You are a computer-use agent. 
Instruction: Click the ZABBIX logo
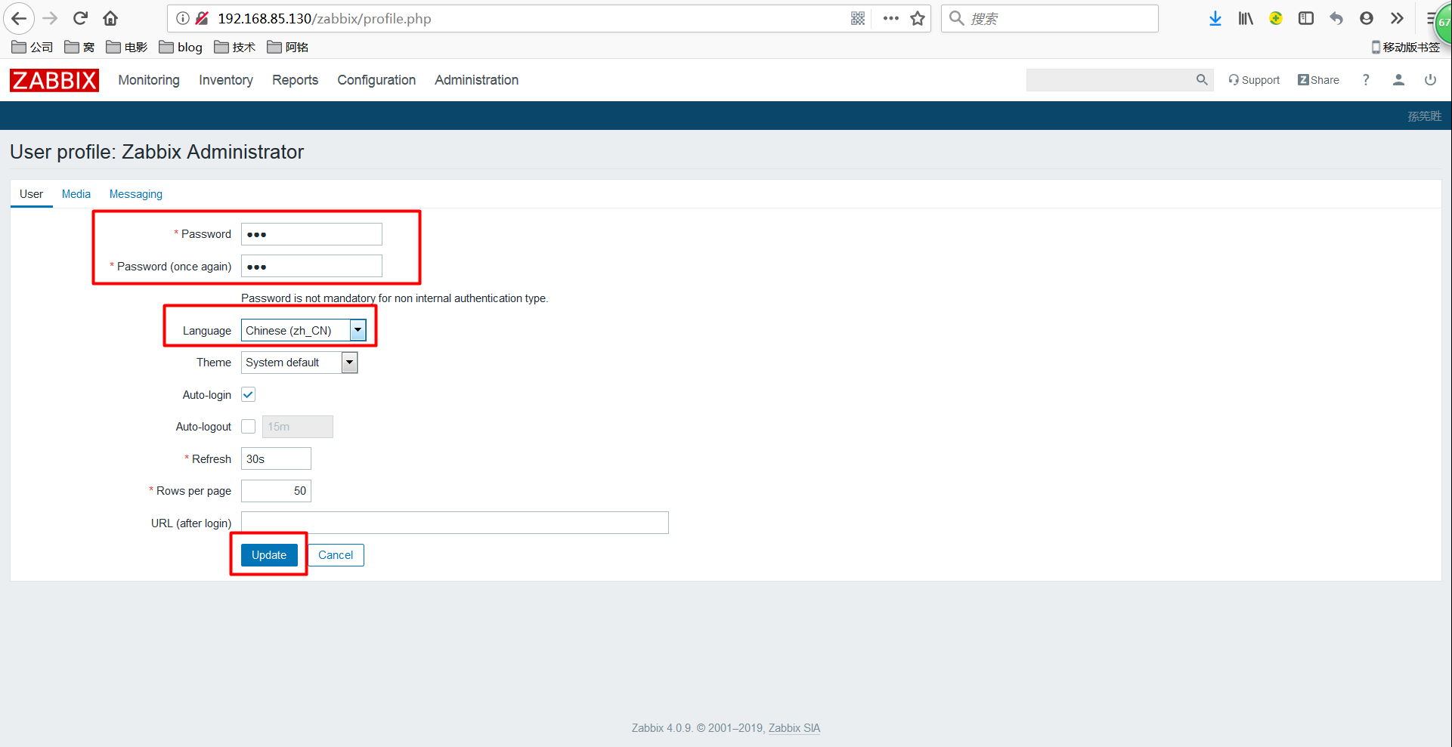click(54, 80)
